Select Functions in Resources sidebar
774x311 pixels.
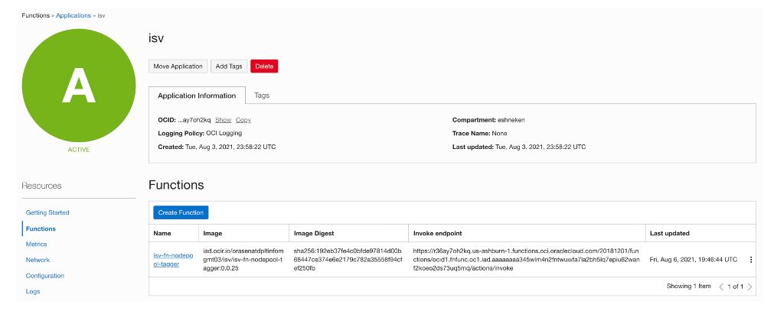[x=41, y=228]
